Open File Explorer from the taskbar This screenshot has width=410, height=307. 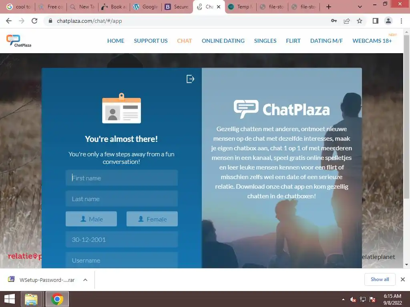(x=31, y=299)
